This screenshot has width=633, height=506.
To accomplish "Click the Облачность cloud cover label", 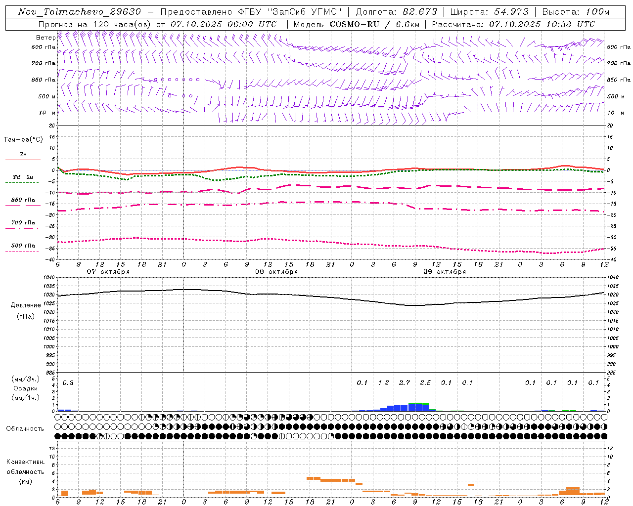I will click(25, 429).
